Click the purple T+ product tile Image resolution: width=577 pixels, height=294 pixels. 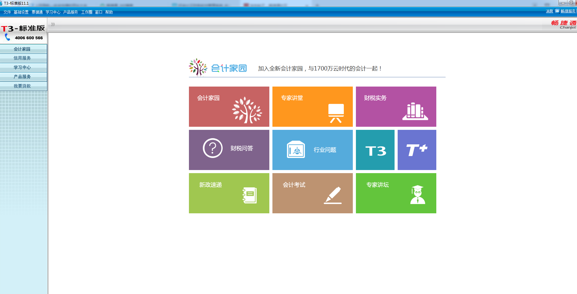tap(417, 150)
